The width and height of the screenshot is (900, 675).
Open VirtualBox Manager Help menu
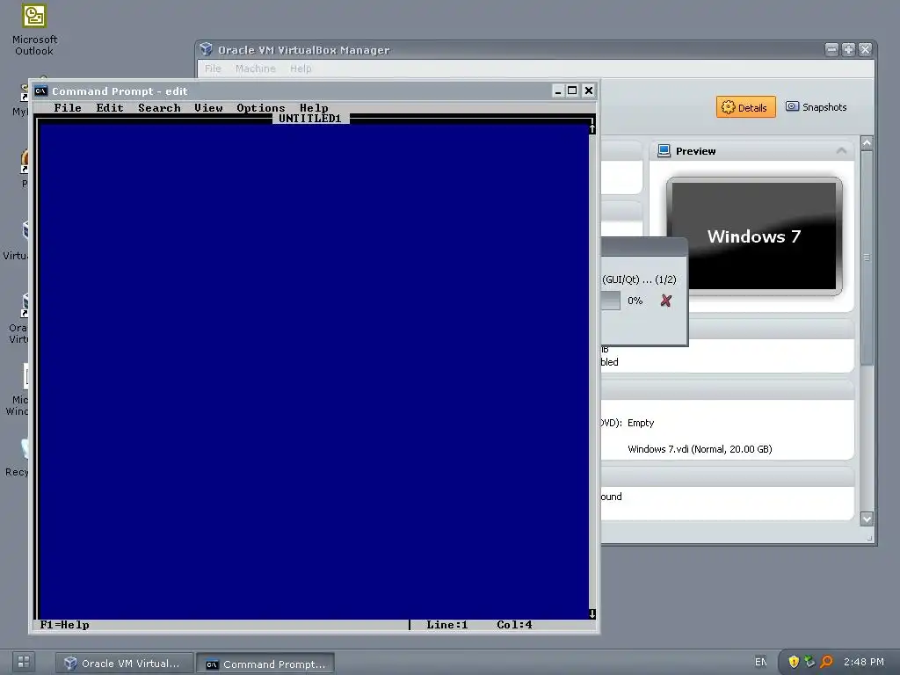[x=301, y=69]
